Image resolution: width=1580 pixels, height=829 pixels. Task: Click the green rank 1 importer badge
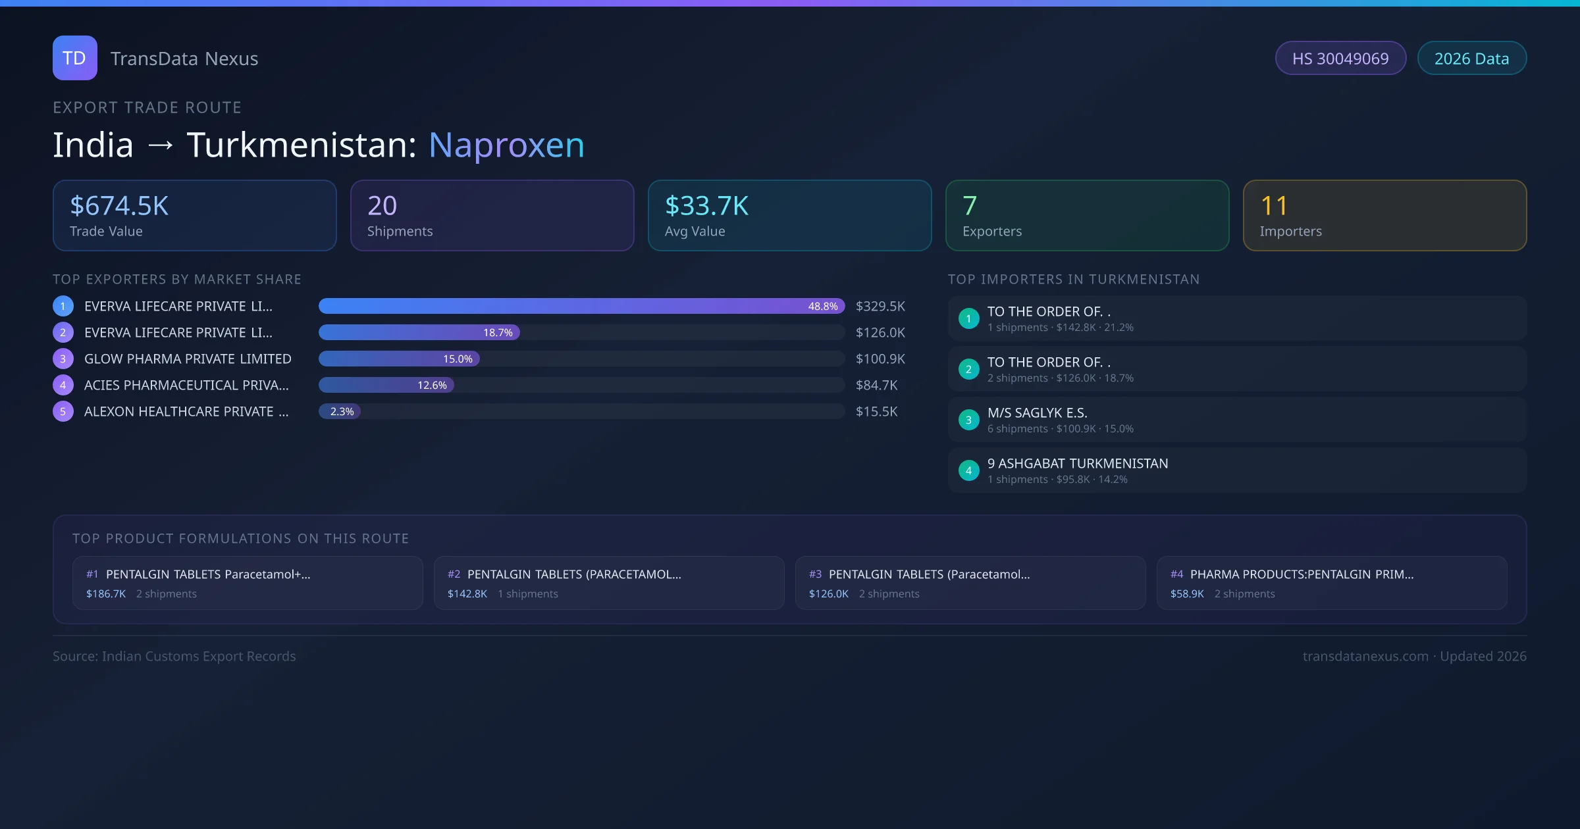click(968, 318)
